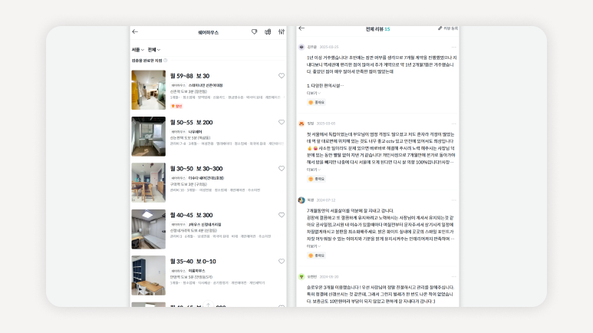
Task: Open the photo of the 월 59~88 listing
Action: tap(149, 90)
